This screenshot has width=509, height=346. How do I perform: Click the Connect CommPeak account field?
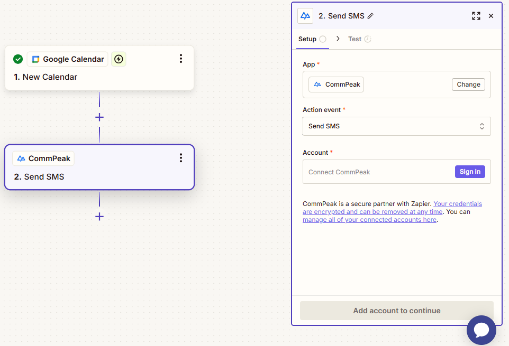(x=396, y=172)
